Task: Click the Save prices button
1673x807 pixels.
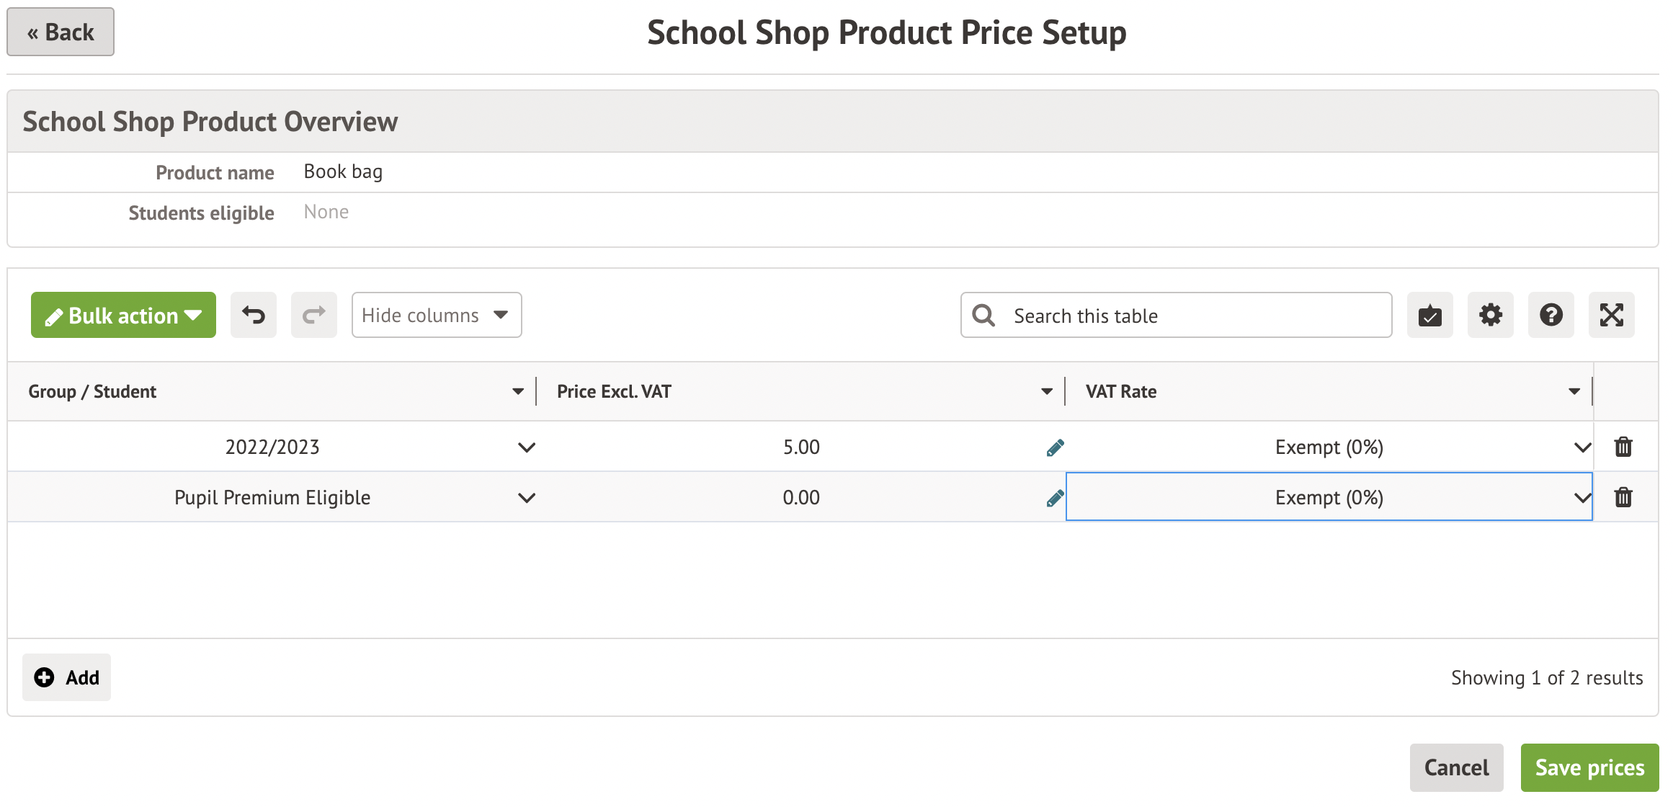Action: 1589,767
